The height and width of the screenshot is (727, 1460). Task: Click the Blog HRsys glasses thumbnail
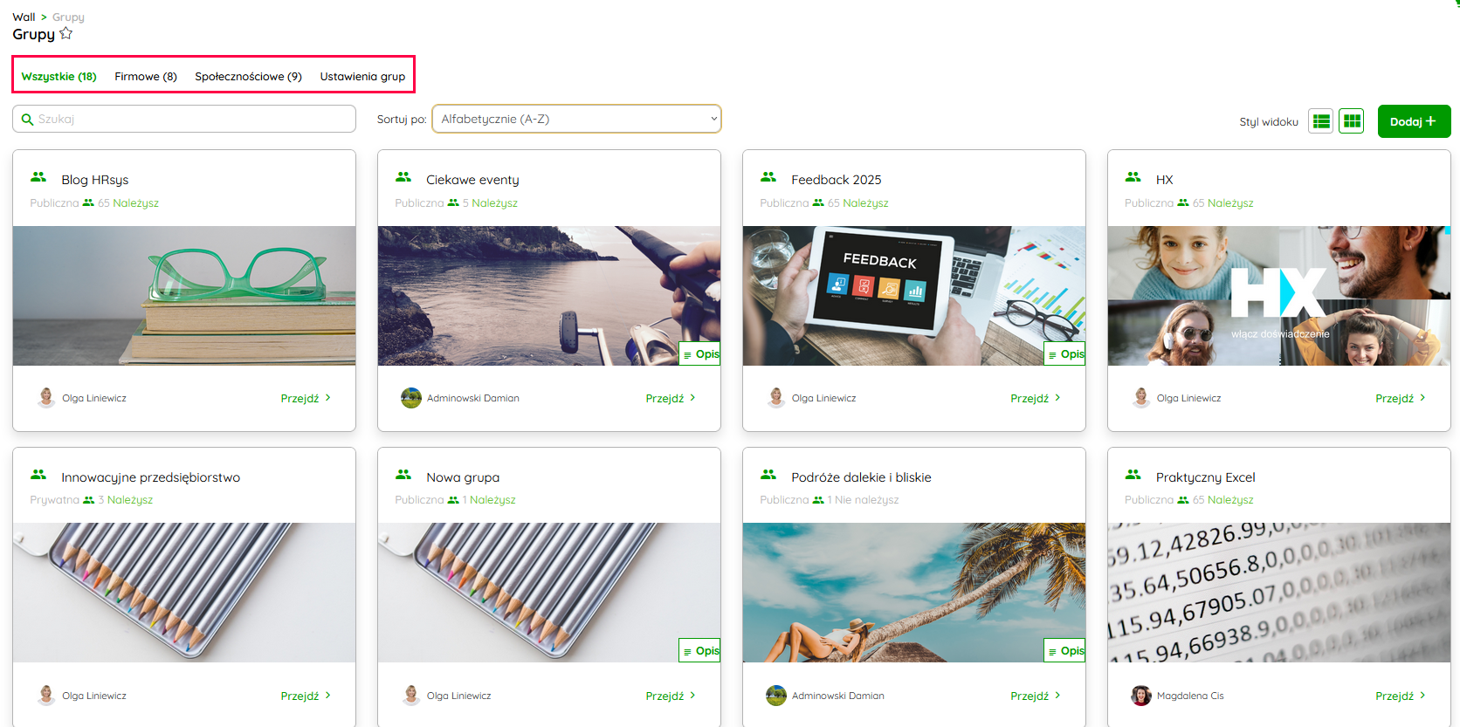tap(184, 295)
